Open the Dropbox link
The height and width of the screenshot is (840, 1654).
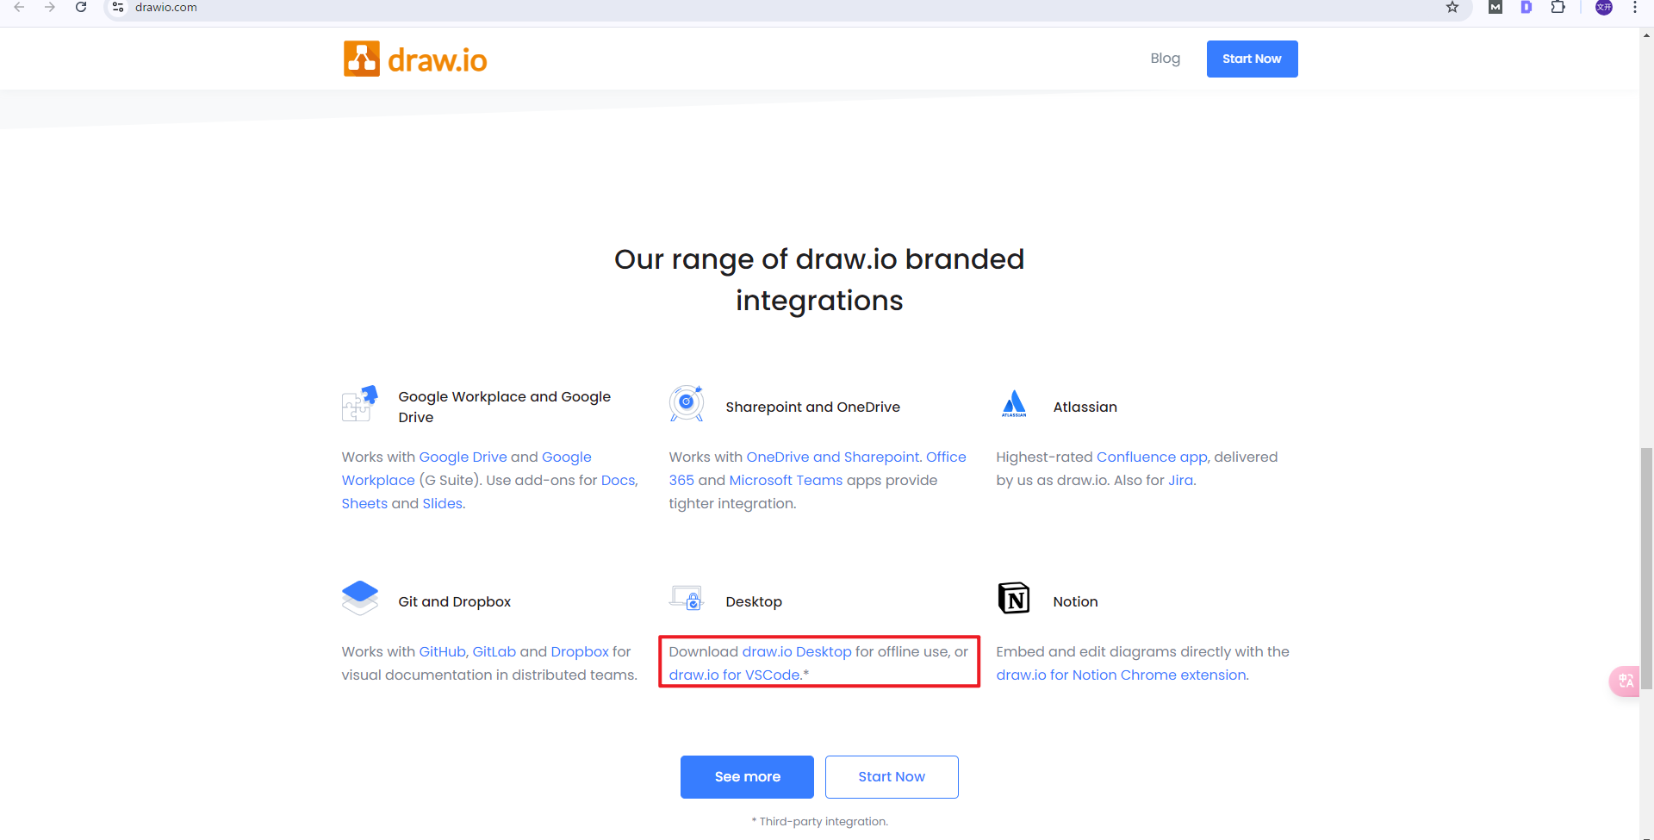580,651
